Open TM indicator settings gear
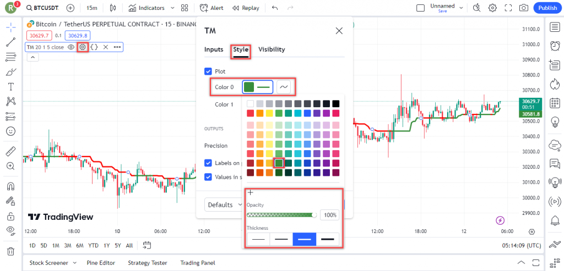This screenshot has height=271, width=564. click(x=83, y=47)
